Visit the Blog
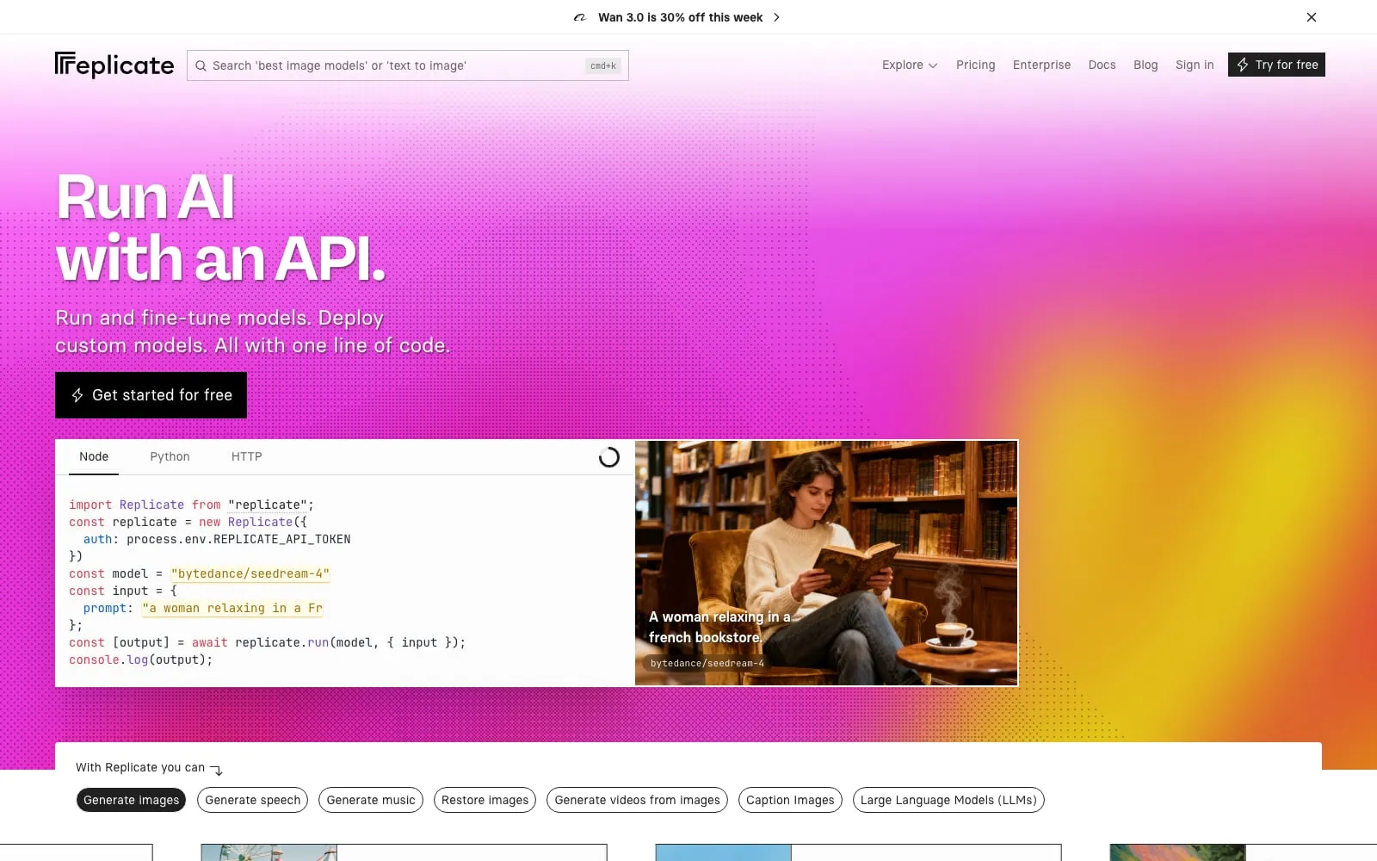 pos(1145,65)
